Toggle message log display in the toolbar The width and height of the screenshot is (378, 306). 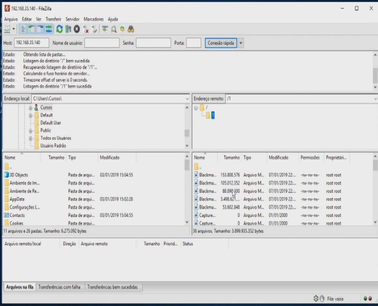[x=23, y=29]
